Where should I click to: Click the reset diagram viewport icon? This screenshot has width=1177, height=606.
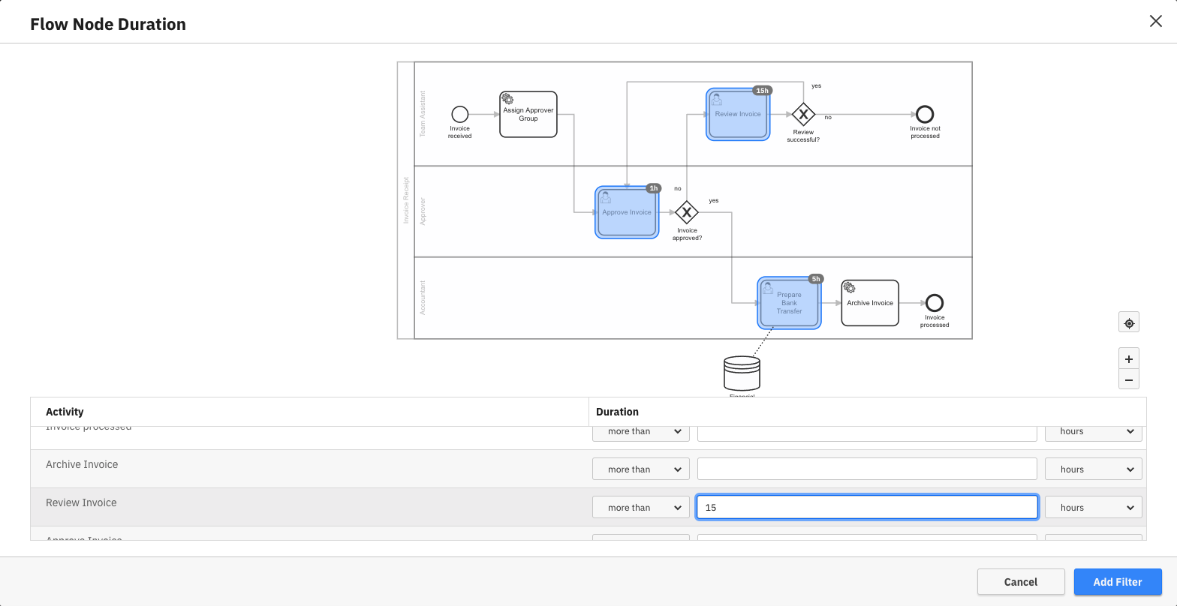[1128, 323]
